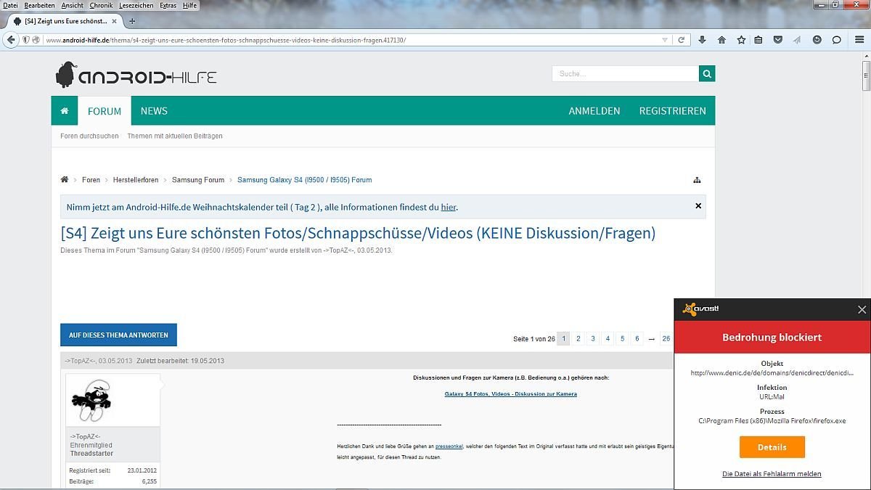Click the green search magnifier button
Image resolution: width=871 pixels, height=490 pixels.
(x=707, y=73)
